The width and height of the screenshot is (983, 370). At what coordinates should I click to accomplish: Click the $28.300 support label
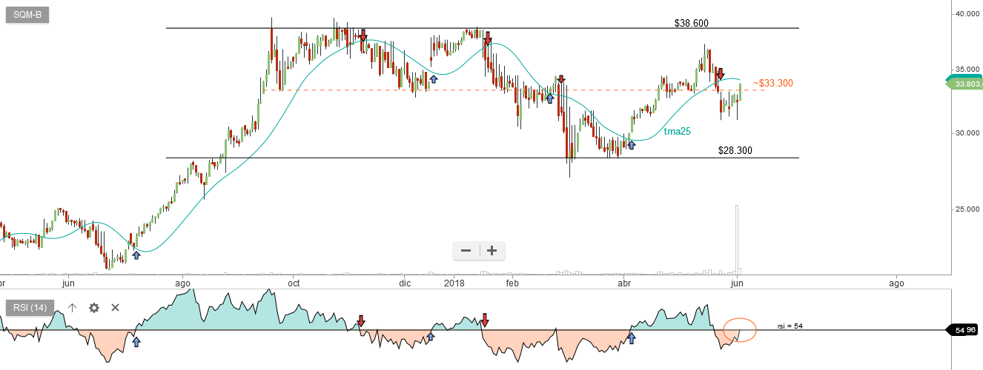click(735, 150)
